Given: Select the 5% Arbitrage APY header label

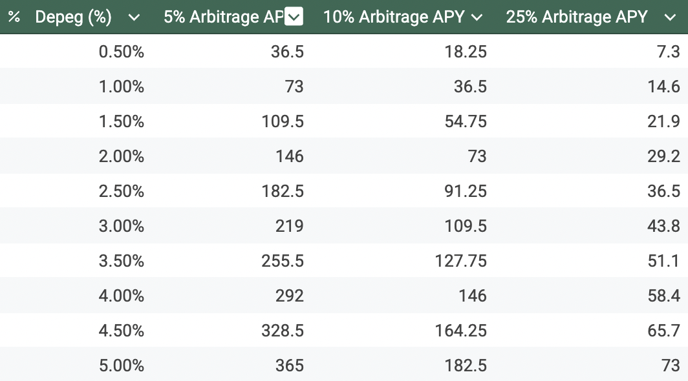Looking at the screenshot, I should point(223,17).
